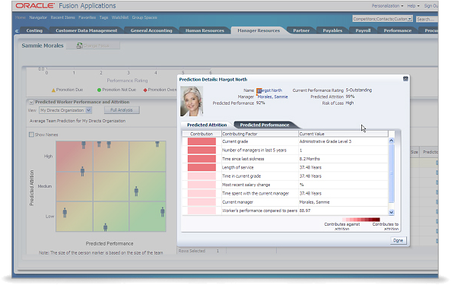Select Time spent with the current manager row
The width and height of the screenshot is (451, 285).
point(285,193)
